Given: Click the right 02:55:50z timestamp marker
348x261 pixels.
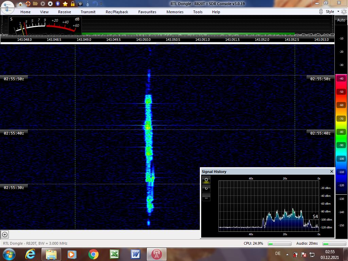Looking at the screenshot, I should pyautogui.click(x=320, y=79).
